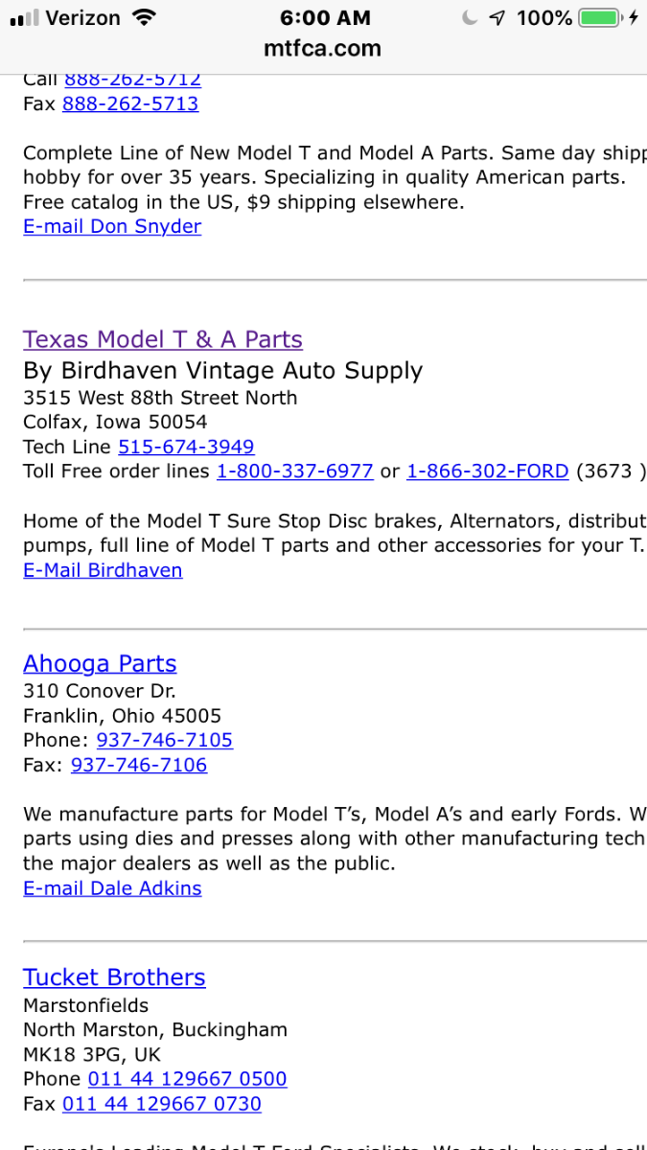Tap fax number 888-262-5713

tap(130, 103)
